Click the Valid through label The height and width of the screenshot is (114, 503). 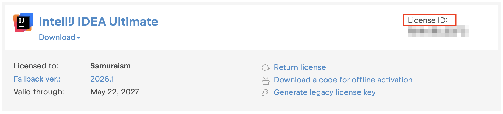click(39, 92)
